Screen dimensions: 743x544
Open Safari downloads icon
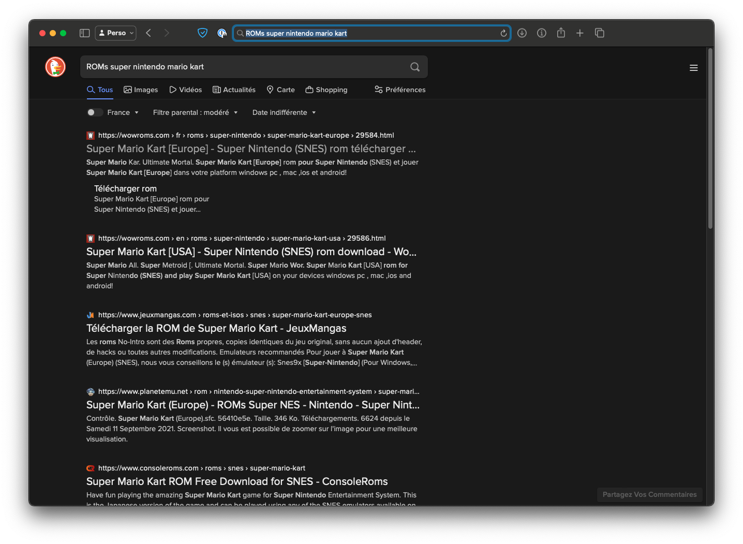pos(522,33)
